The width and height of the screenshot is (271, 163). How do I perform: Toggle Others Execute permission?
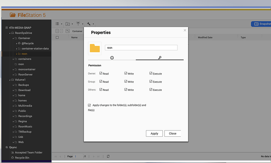tap(151, 89)
